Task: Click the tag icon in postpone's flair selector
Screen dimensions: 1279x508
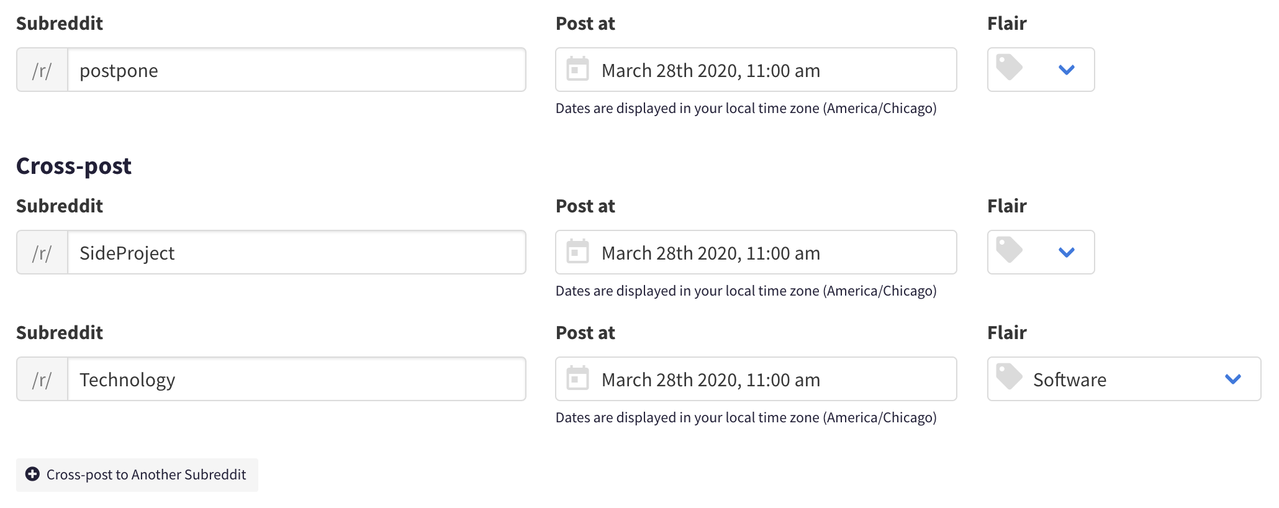Action: click(1010, 67)
